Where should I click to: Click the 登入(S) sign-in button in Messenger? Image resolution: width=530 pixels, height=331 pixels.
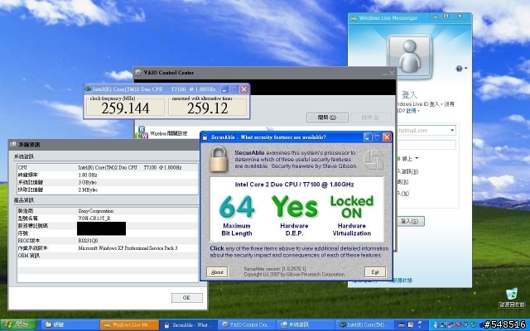click(410, 221)
